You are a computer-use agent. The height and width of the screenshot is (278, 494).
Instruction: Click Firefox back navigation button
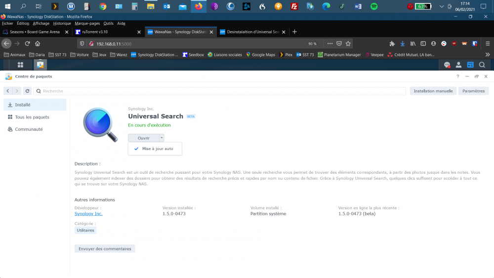click(6, 44)
